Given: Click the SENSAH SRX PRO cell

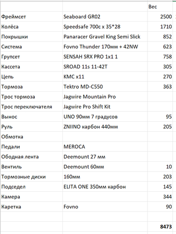Looking at the screenshot, I should tap(105, 56).
